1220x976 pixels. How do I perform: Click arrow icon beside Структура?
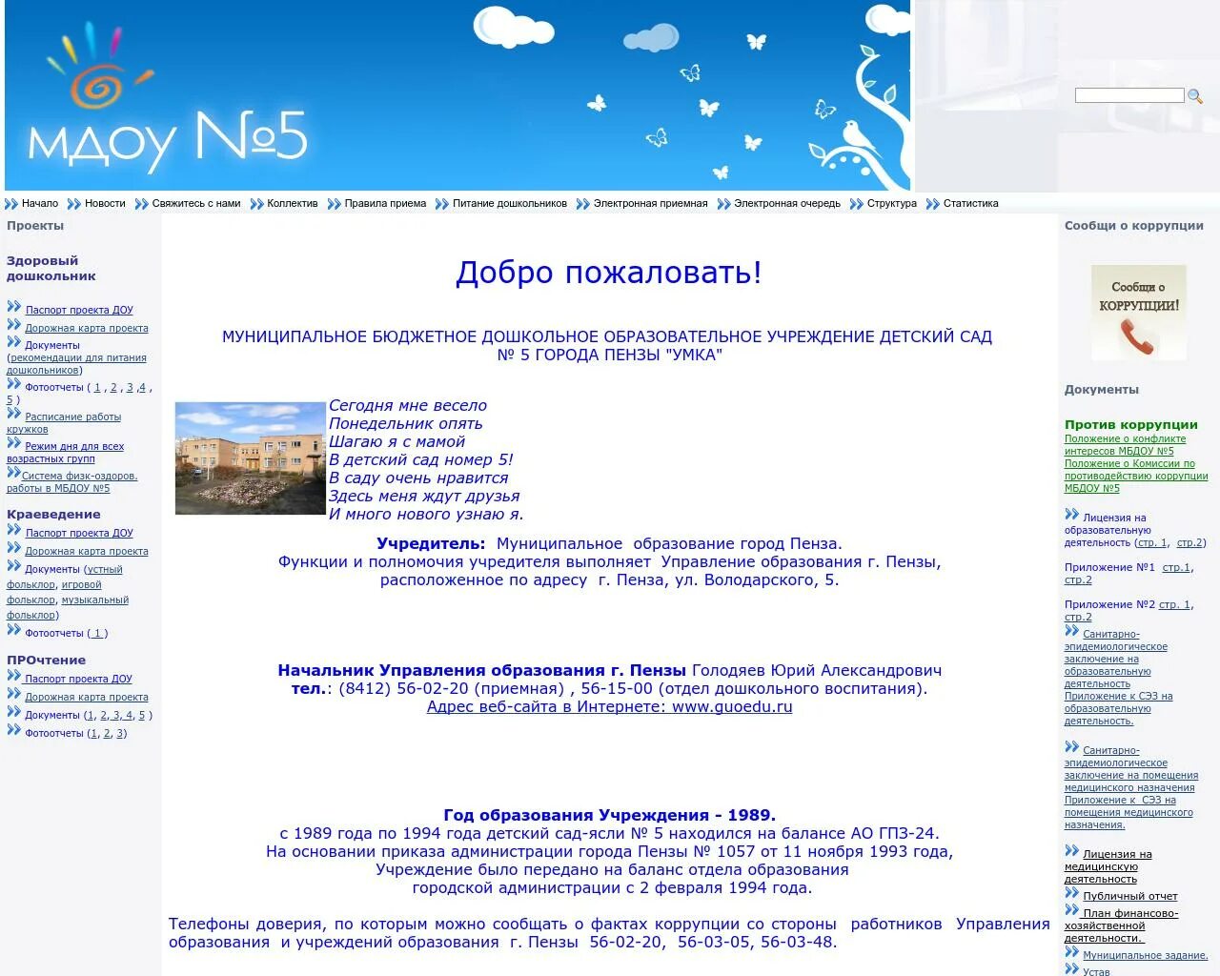pos(857,204)
